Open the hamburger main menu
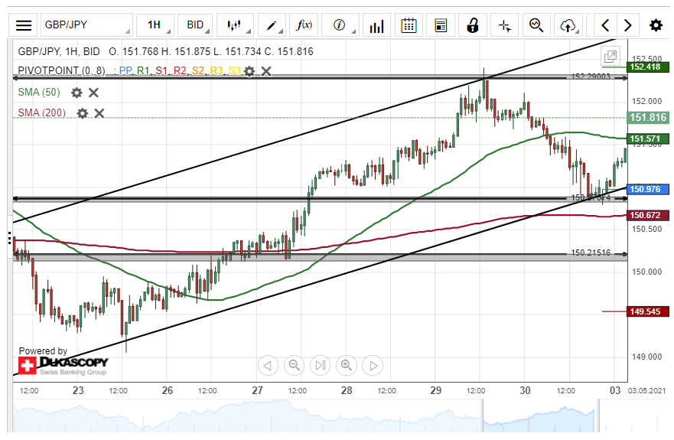674x440 pixels. [24, 25]
